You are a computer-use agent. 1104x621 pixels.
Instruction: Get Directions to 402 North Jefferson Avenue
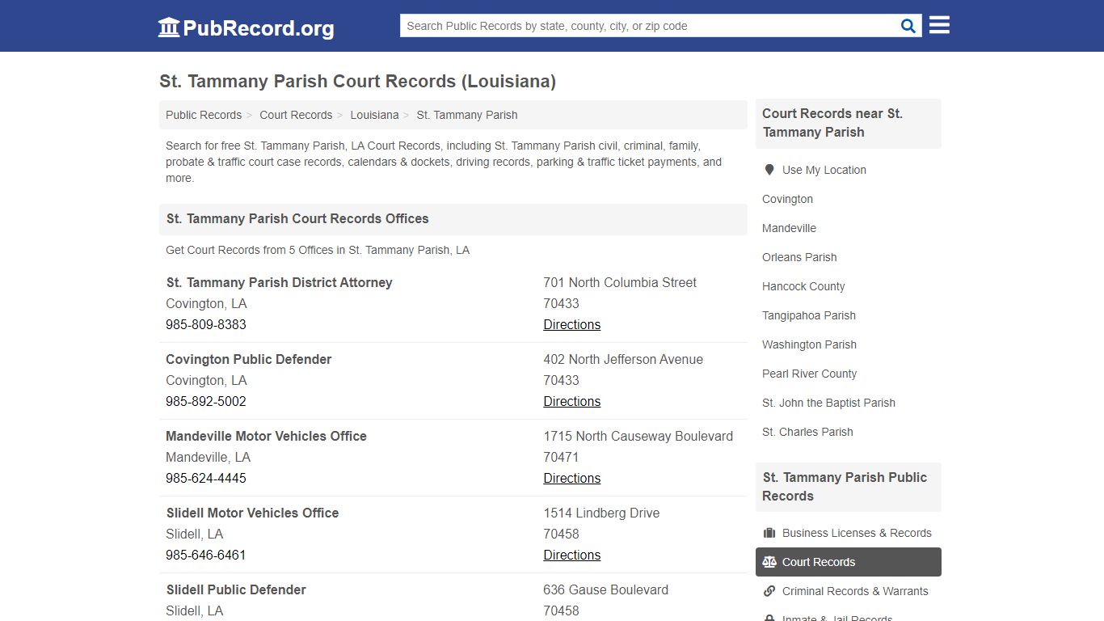(572, 401)
